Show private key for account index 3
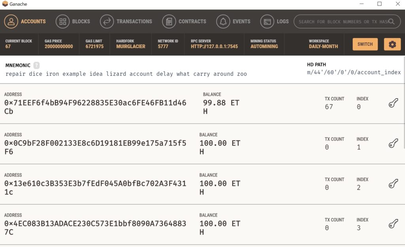Image resolution: width=405 pixels, height=247 pixels. point(393,224)
